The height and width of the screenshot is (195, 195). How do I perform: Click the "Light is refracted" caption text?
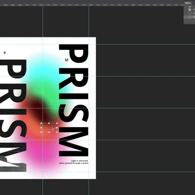click(x=79, y=161)
